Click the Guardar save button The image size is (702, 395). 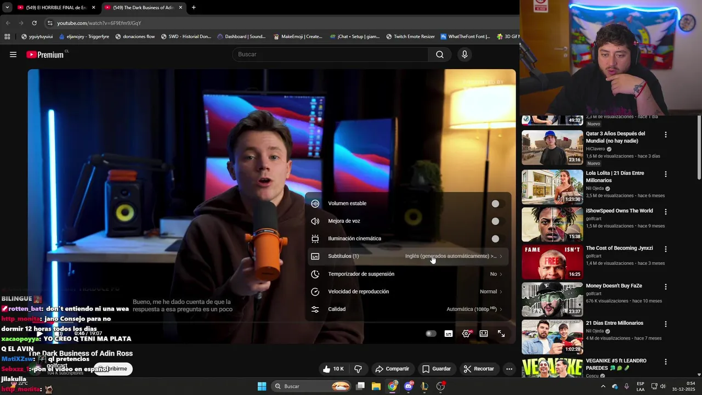point(437,369)
